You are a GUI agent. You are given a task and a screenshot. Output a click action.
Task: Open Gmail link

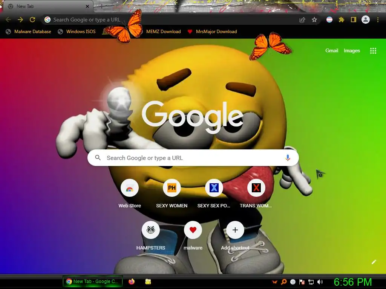click(x=332, y=51)
